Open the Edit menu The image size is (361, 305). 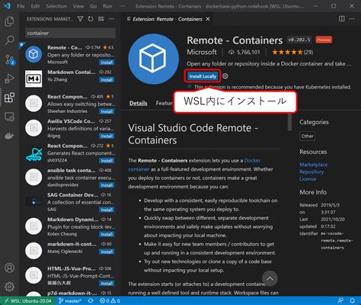[x=35, y=6]
